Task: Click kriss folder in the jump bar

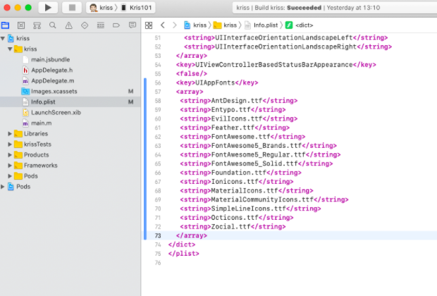Action: click(x=225, y=25)
